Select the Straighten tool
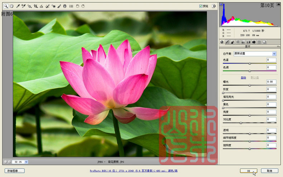The image size is (283, 177). (x=41, y=6)
